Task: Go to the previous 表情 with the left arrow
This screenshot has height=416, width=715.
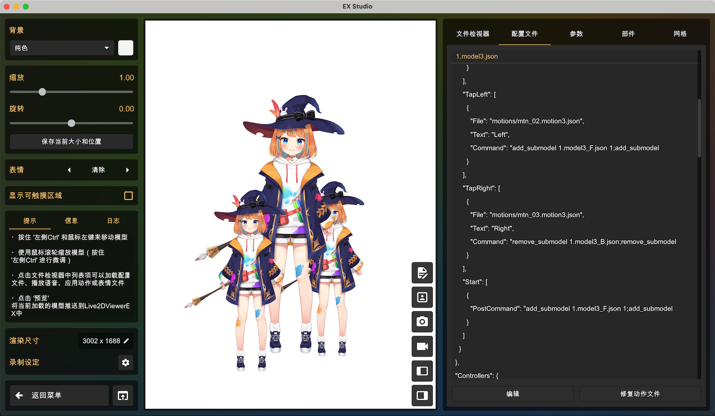Action: click(69, 170)
